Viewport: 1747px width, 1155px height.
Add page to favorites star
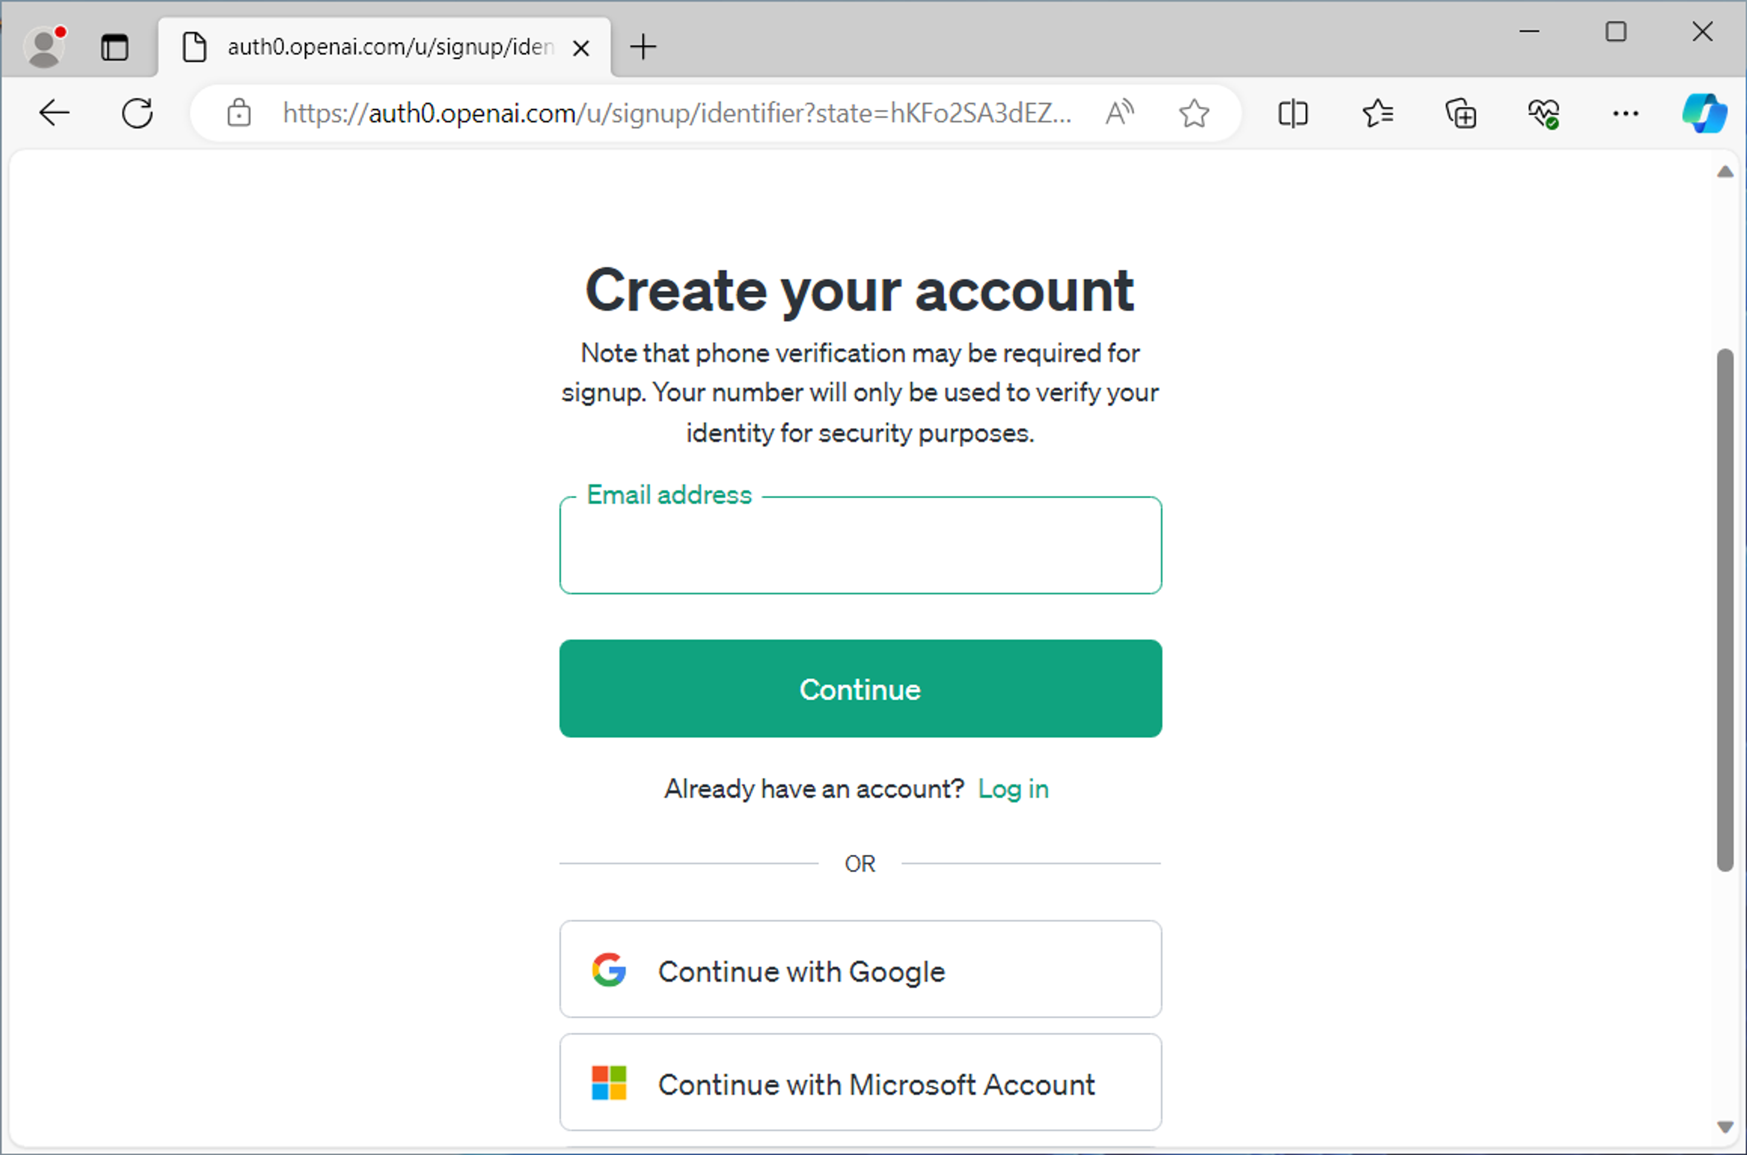1193,113
